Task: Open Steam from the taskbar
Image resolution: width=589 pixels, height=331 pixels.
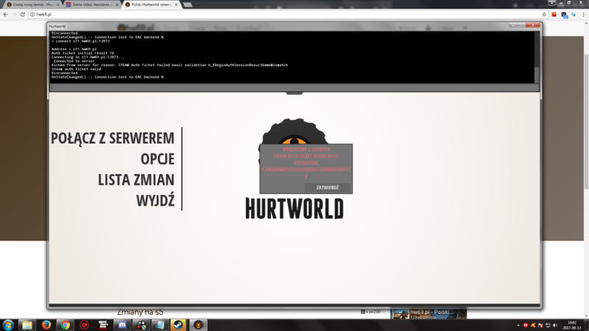Action: point(178,324)
